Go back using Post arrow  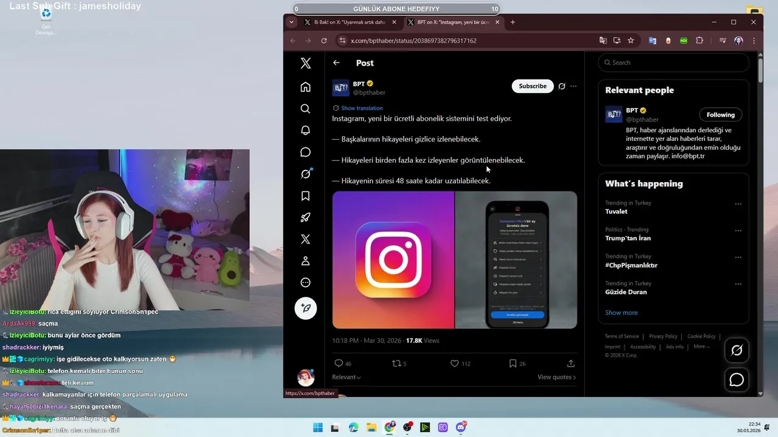point(336,63)
